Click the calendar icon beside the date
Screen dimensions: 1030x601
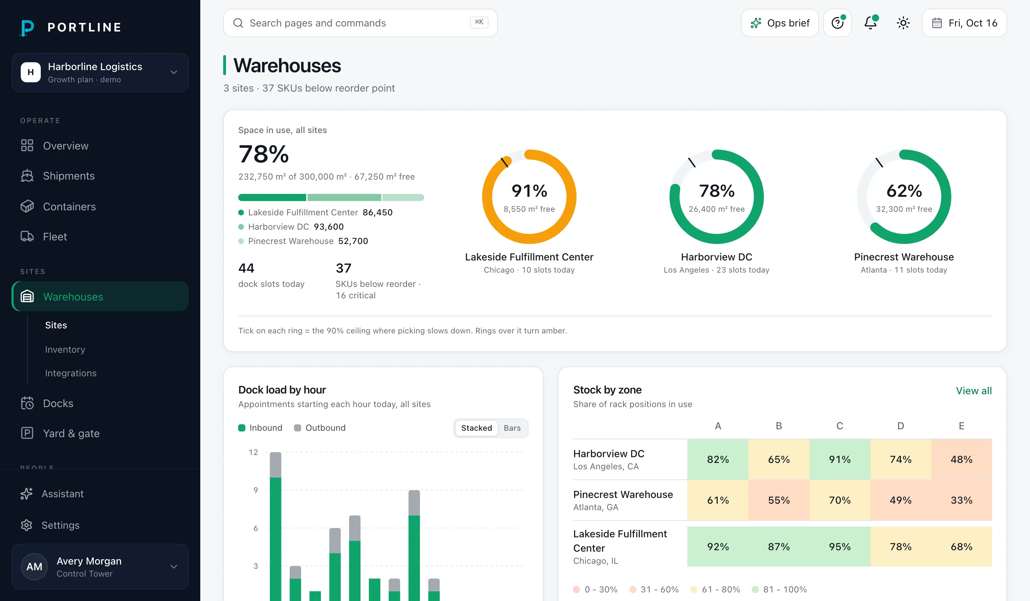pyautogui.click(x=937, y=23)
